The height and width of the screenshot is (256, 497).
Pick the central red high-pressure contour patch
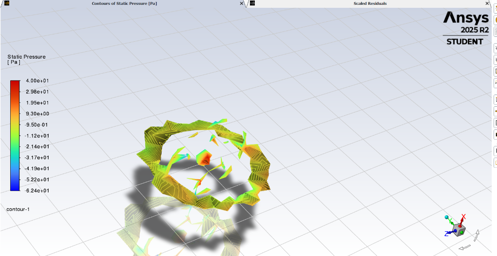204,158
